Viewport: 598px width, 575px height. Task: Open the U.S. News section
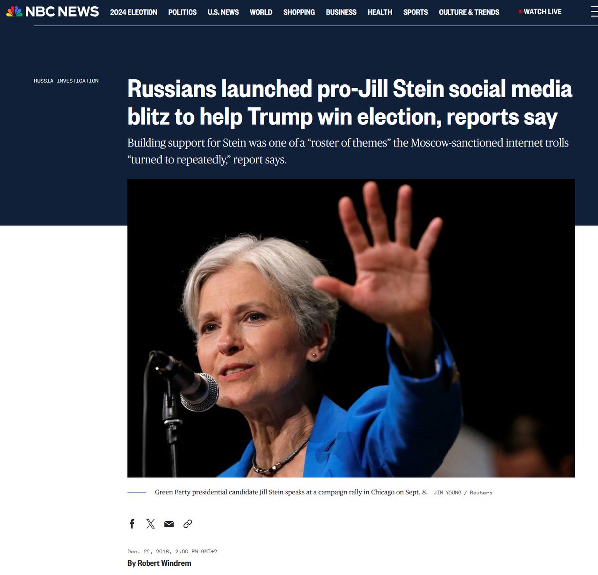point(223,12)
